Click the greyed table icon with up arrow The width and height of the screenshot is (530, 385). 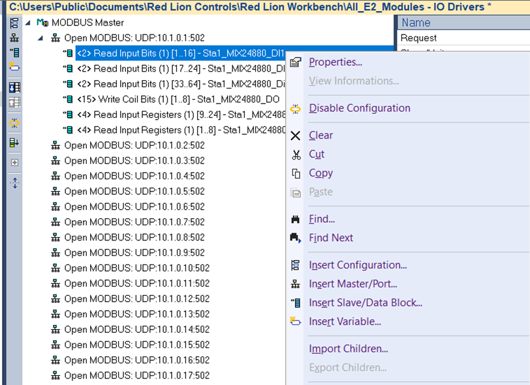[x=14, y=102]
